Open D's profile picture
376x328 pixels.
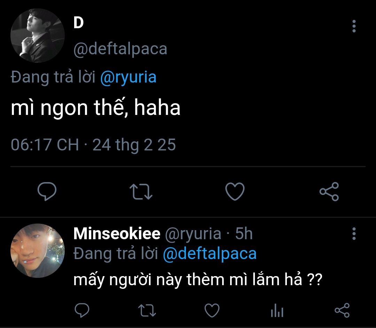(x=38, y=36)
